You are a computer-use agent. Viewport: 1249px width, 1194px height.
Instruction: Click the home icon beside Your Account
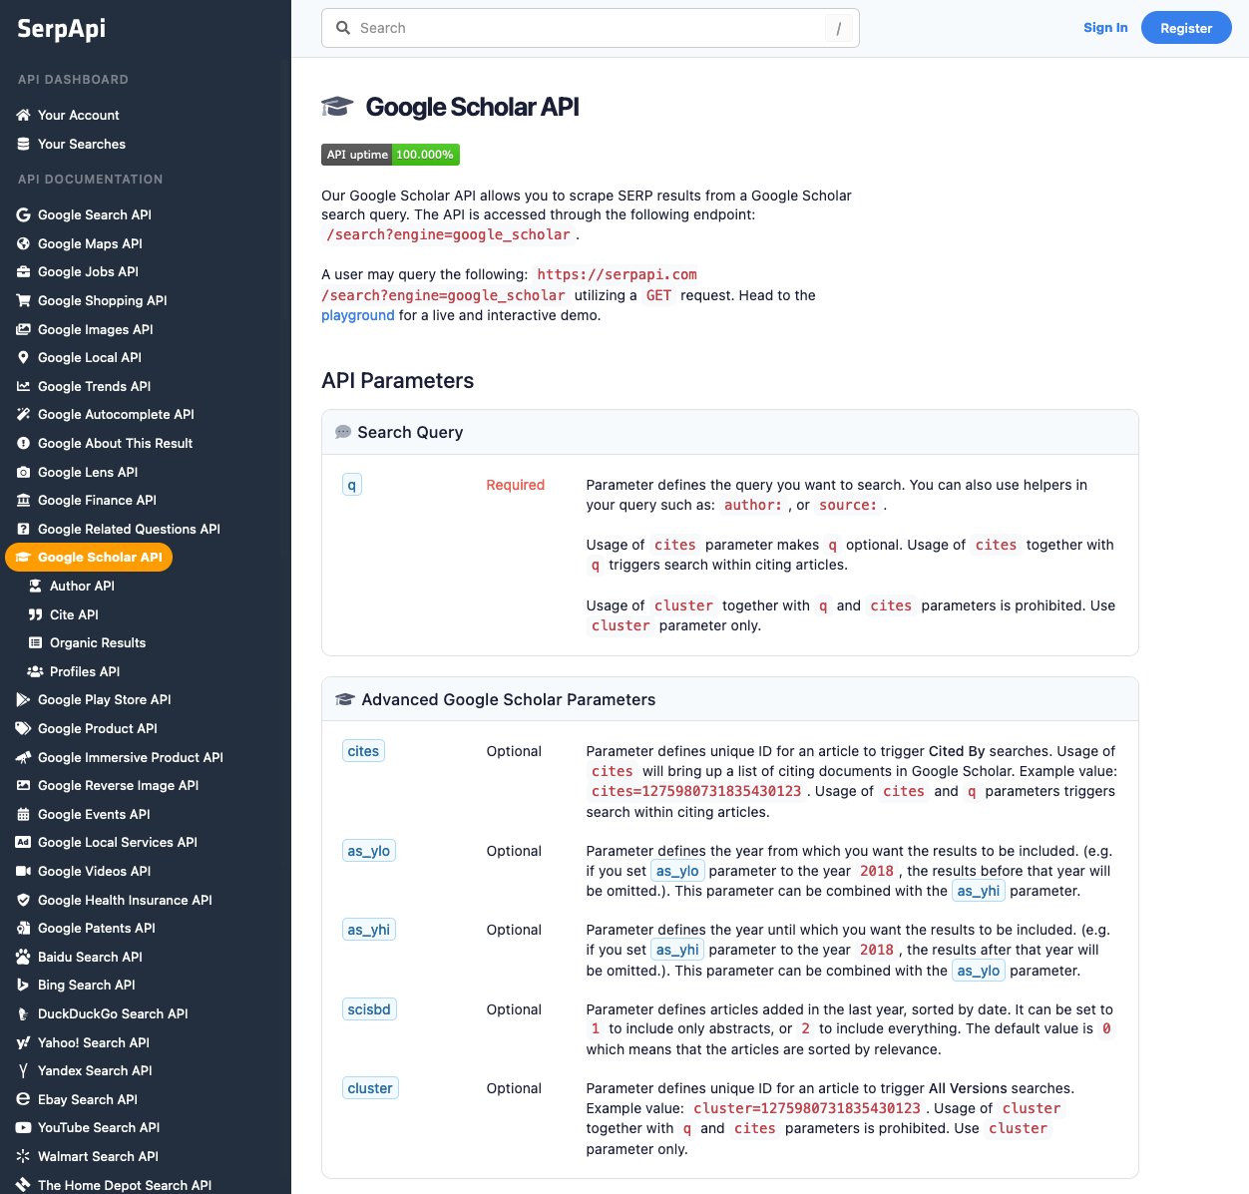pyautogui.click(x=23, y=115)
